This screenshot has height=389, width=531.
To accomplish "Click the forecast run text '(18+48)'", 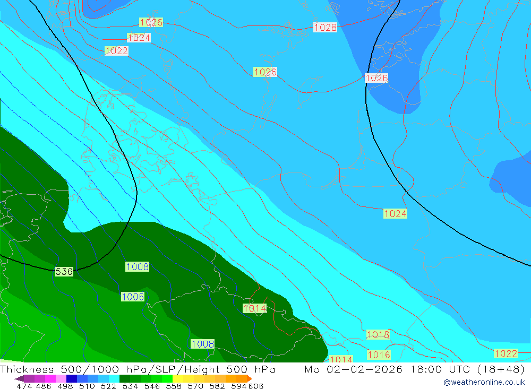I will coord(501,369).
